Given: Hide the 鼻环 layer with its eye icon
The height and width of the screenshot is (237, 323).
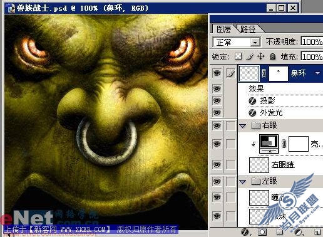Looking at the screenshot, I should (217, 73).
